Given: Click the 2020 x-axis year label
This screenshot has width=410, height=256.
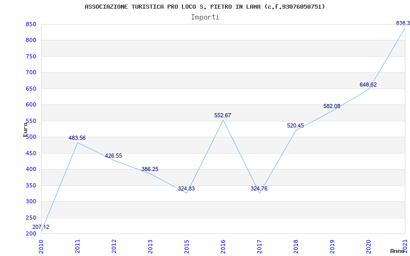Looking at the screenshot, I should click(368, 246).
